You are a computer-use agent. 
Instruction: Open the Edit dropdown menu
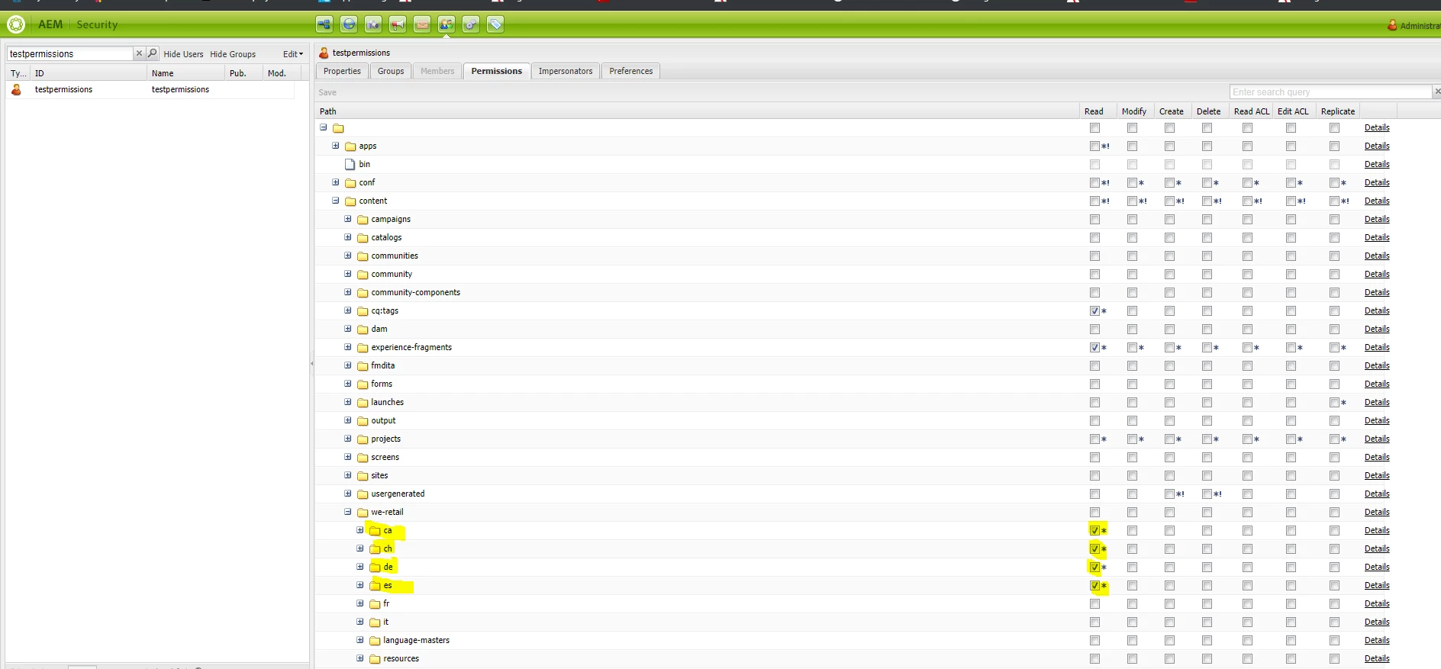click(x=293, y=54)
